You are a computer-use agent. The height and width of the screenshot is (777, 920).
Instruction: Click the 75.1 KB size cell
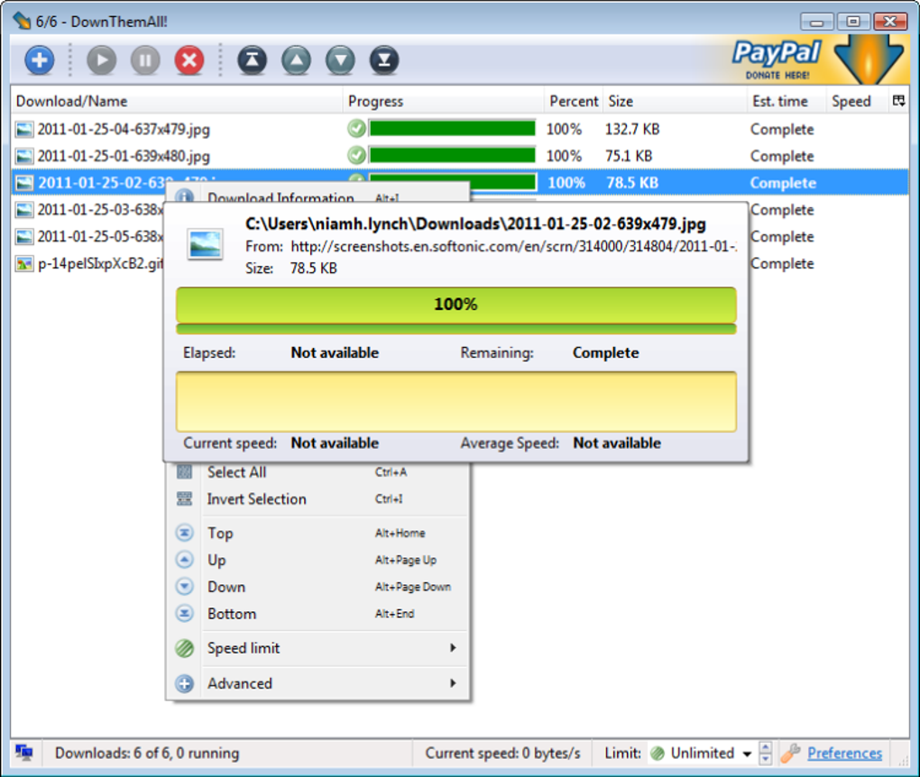[629, 156]
